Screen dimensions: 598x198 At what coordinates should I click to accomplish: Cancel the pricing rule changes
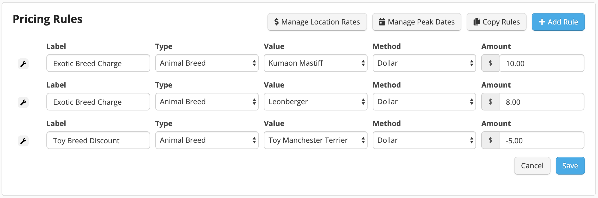pyautogui.click(x=532, y=165)
